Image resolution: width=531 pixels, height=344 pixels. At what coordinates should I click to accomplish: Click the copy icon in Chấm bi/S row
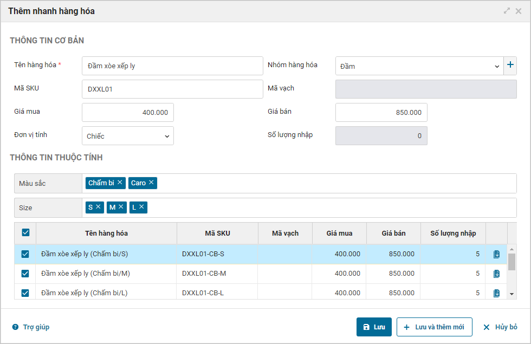pos(496,254)
